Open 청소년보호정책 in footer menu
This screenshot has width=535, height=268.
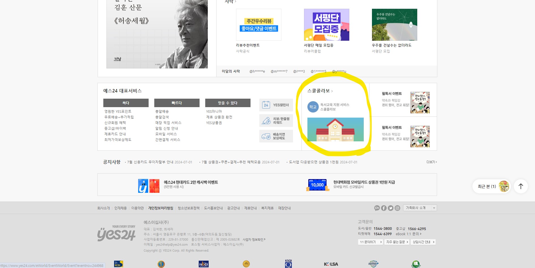[189, 208]
